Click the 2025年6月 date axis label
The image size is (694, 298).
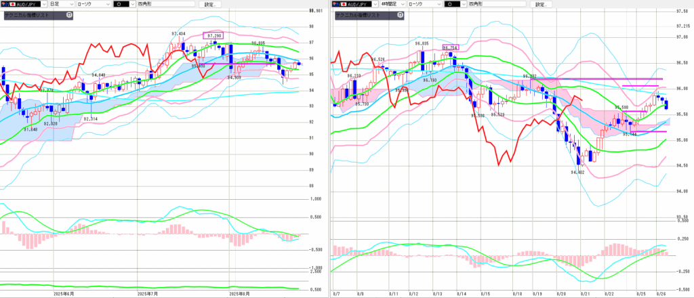coord(64,293)
